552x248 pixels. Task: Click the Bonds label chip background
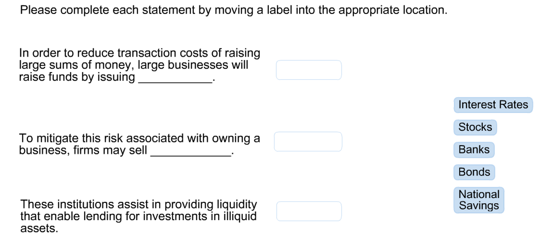point(474,172)
